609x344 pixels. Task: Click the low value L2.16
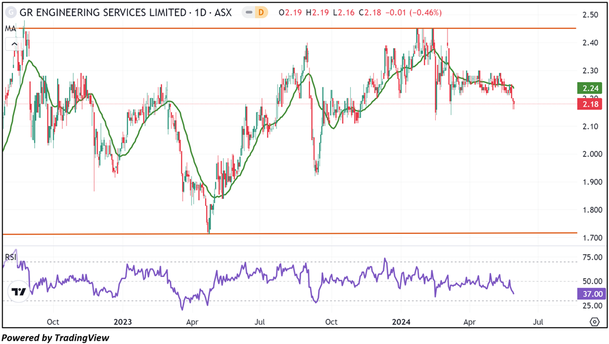coord(344,13)
